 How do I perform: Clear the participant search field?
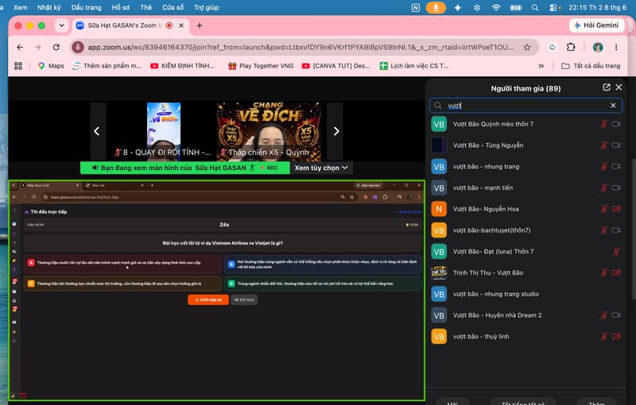[x=613, y=106]
